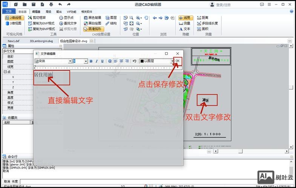Click 复制为BMP格式

pos(41,29)
